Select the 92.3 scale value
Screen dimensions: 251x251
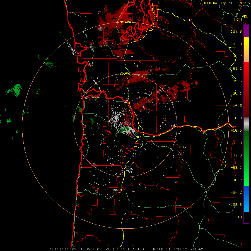[x=237, y=44]
